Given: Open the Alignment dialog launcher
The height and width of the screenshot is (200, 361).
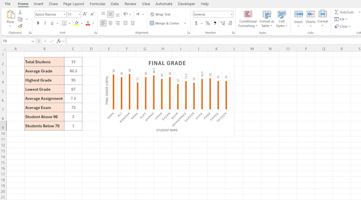Looking at the screenshot, I should coord(188,33).
